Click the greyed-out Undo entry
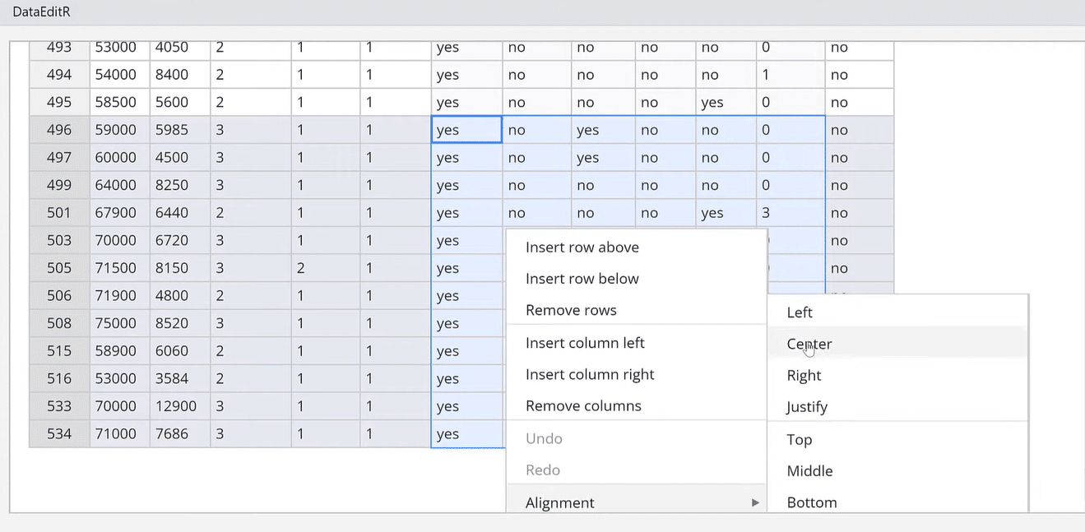1085x532 pixels. (x=636, y=438)
